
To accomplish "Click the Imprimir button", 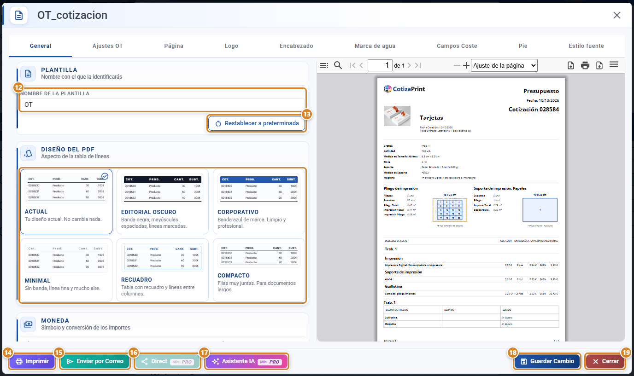I will pos(32,361).
